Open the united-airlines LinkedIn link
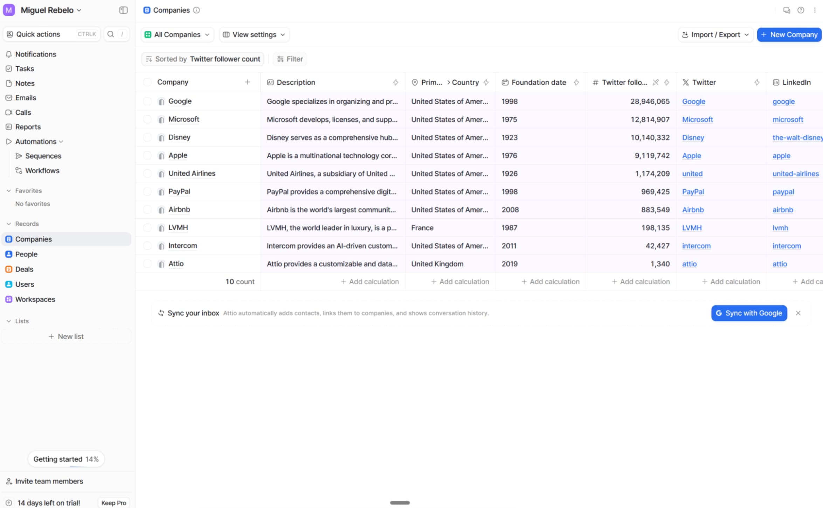The height and width of the screenshot is (508, 823). [x=795, y=174]
